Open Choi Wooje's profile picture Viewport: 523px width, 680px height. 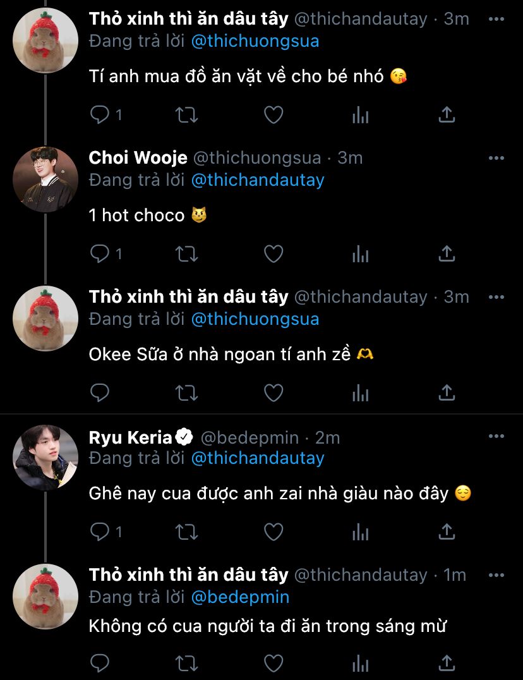pos(45,179)
